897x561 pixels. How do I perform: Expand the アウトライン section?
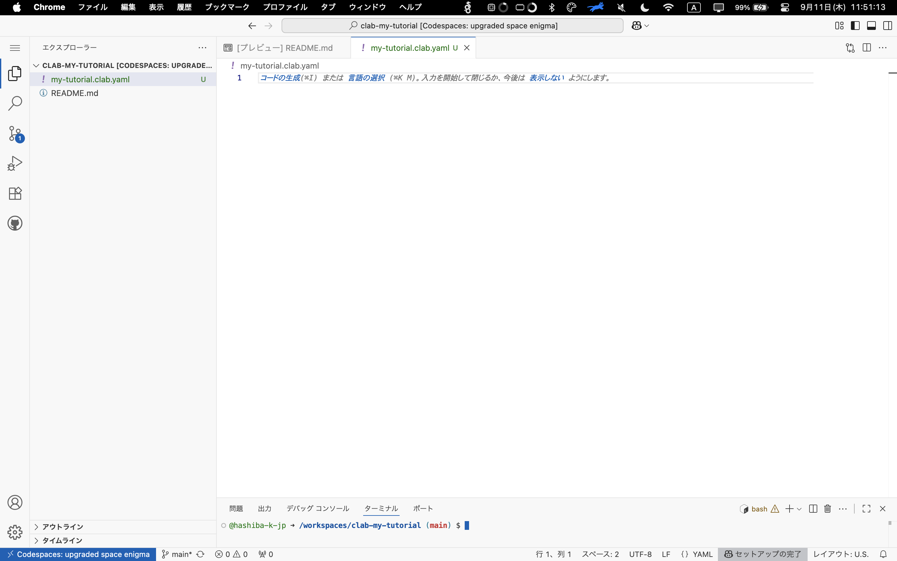(62, 527)
